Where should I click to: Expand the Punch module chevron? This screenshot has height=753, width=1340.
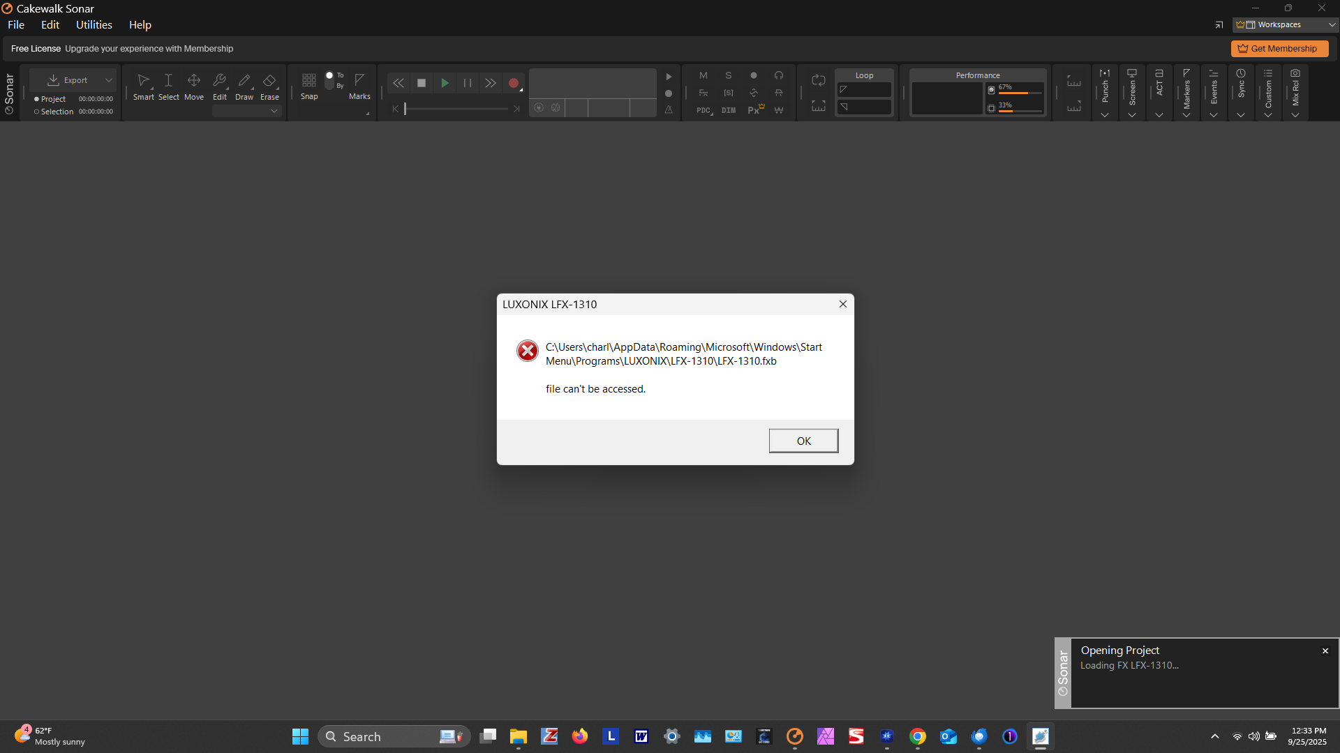pyautogui.click(x=1105, y=115)
